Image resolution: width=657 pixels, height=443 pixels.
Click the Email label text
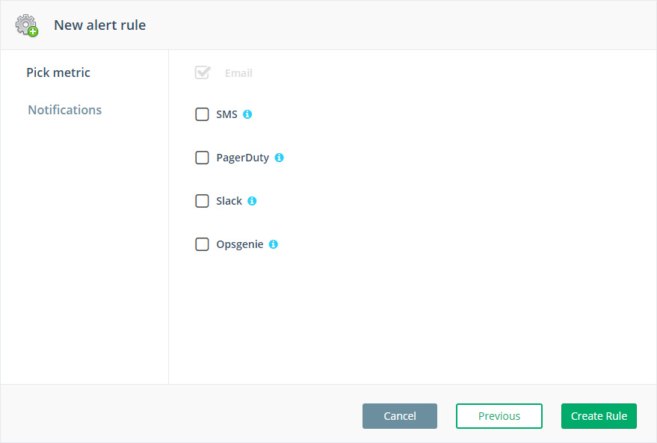(238, 73)
